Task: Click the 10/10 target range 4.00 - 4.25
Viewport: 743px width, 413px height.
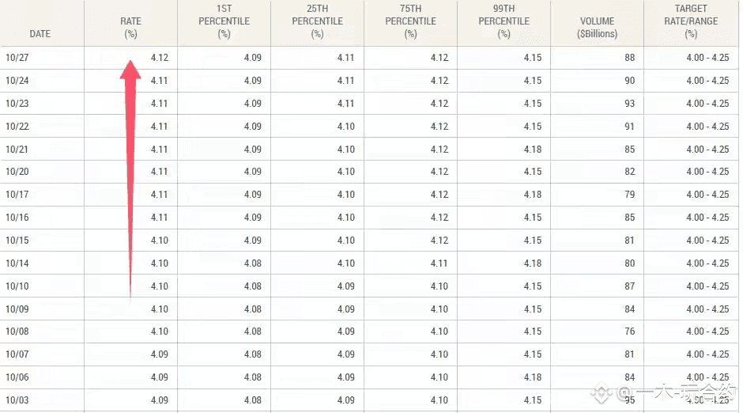Action: [x=707, y=286]
